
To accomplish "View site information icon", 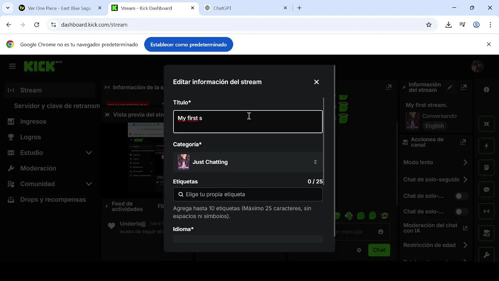I will point(54,25).
